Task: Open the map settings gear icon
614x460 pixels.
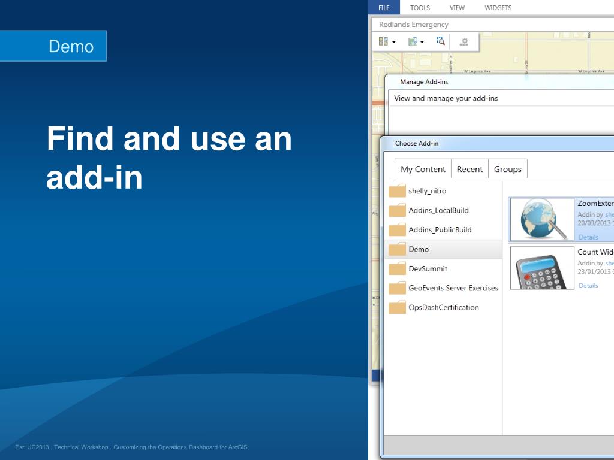Action: click(x=463, y=41)
